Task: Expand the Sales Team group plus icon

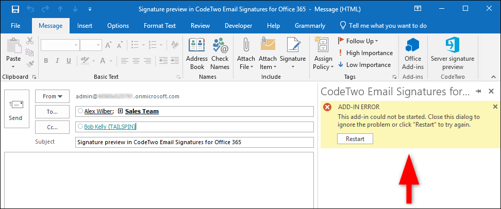Action: [x=120, y=111]
